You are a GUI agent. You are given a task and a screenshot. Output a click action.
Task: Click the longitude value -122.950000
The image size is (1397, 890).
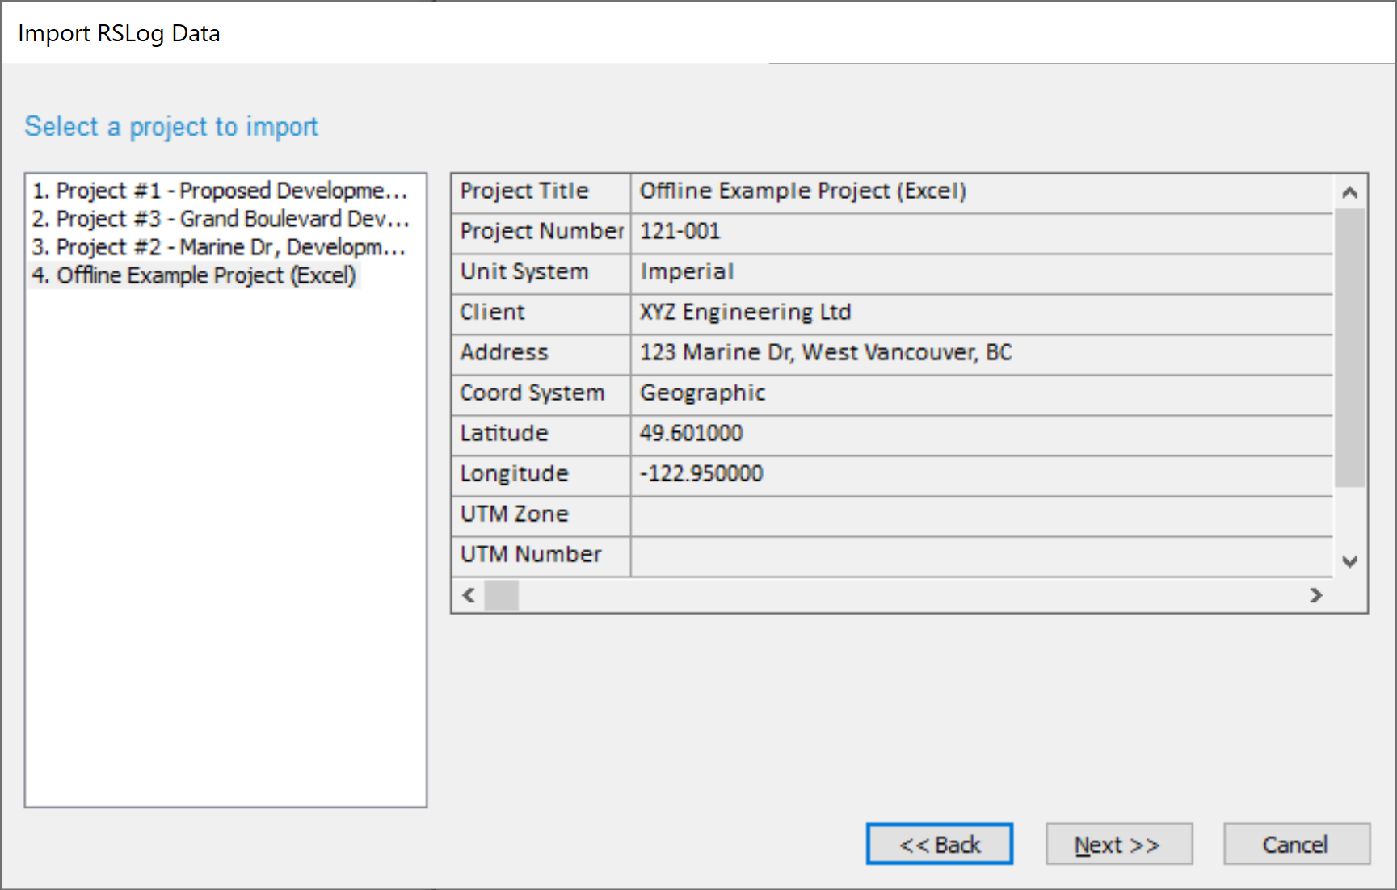tap(982, 476)
